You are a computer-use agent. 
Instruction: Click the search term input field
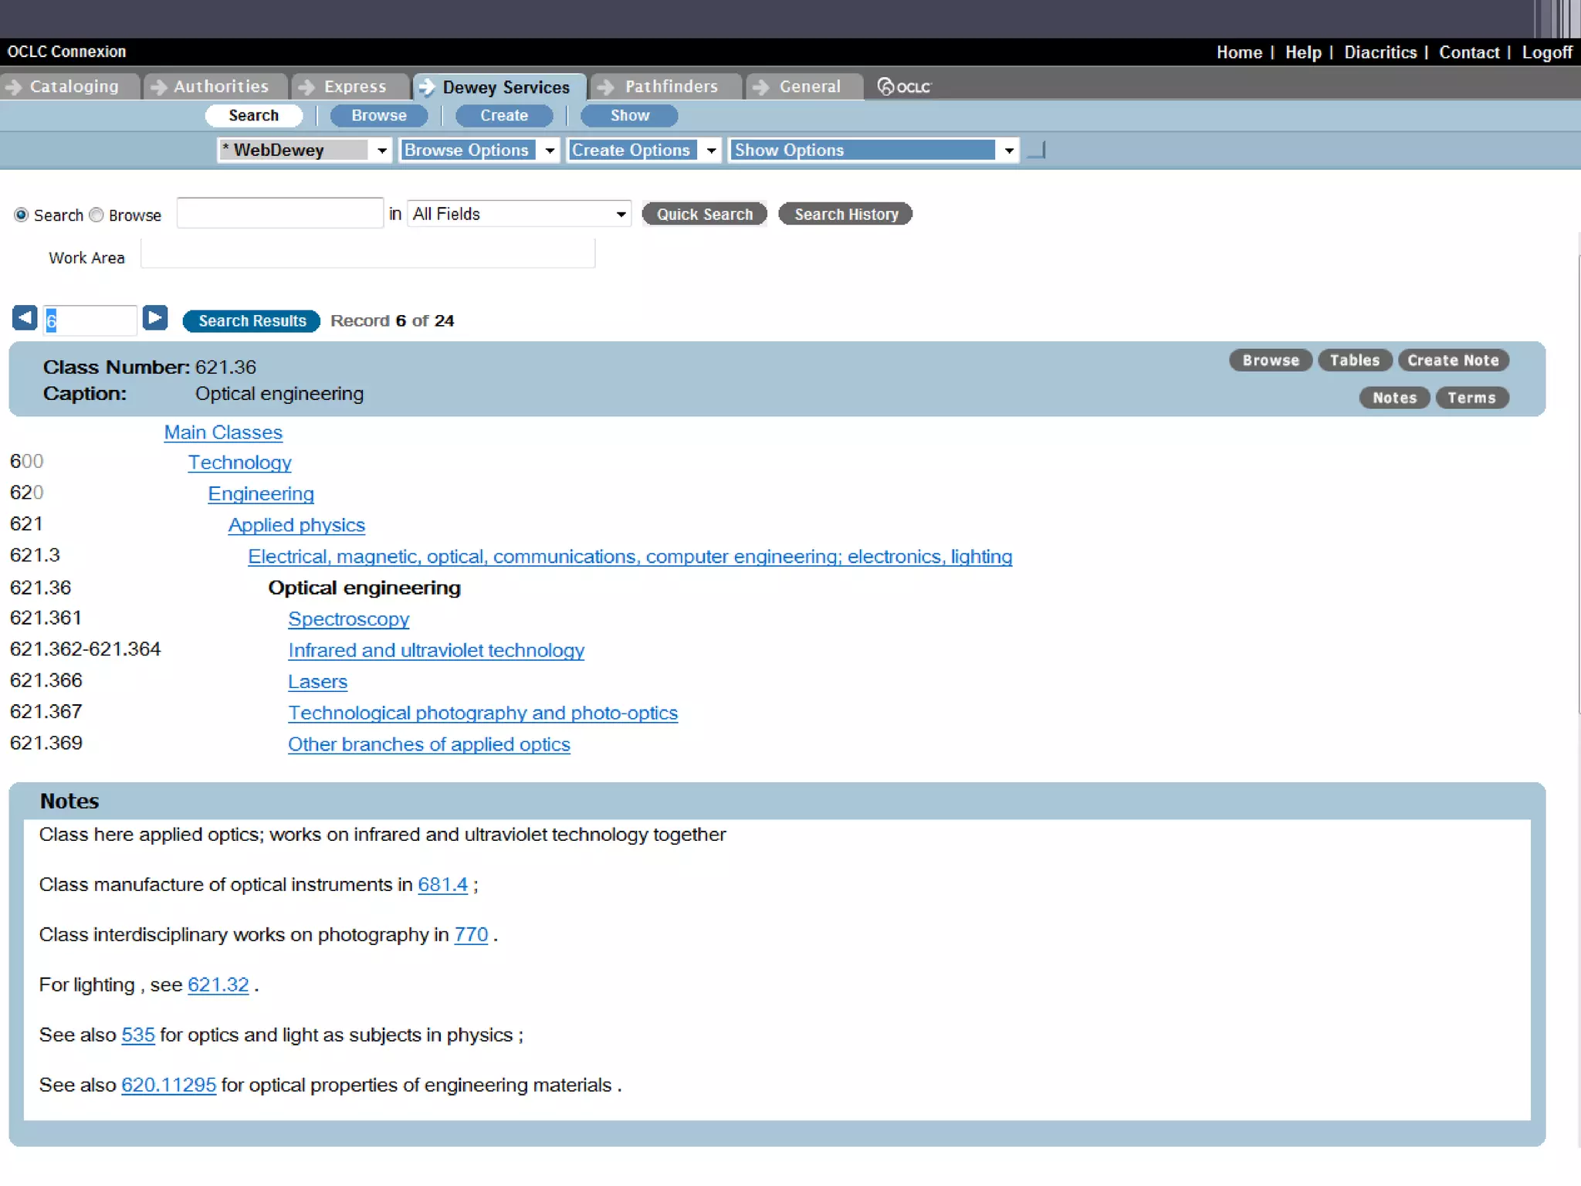point(279,213)
